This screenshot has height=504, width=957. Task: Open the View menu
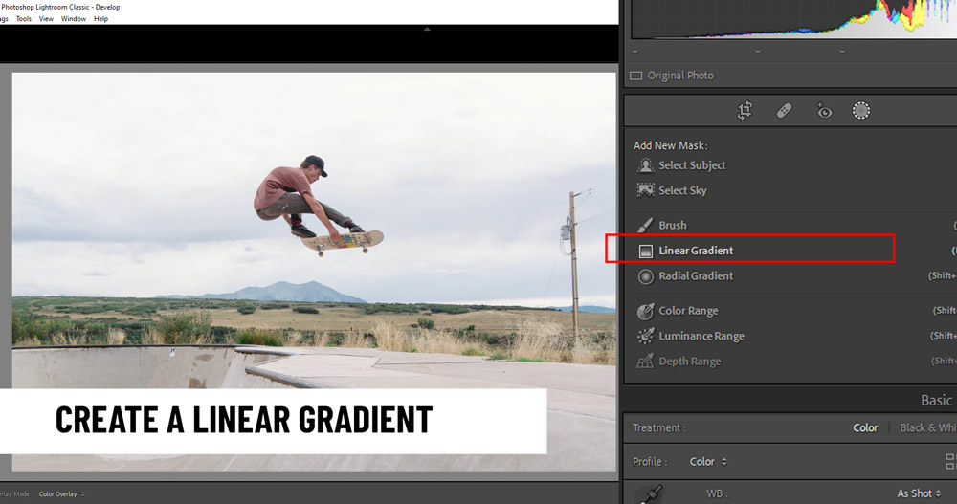click(46, 19)
